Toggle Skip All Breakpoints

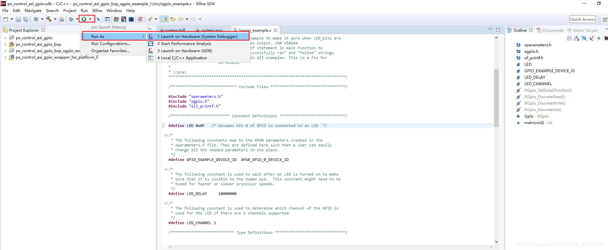tap(98, 19)
